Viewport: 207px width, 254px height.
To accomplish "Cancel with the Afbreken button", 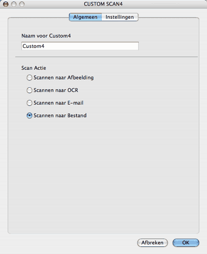I will click(152, 243).
